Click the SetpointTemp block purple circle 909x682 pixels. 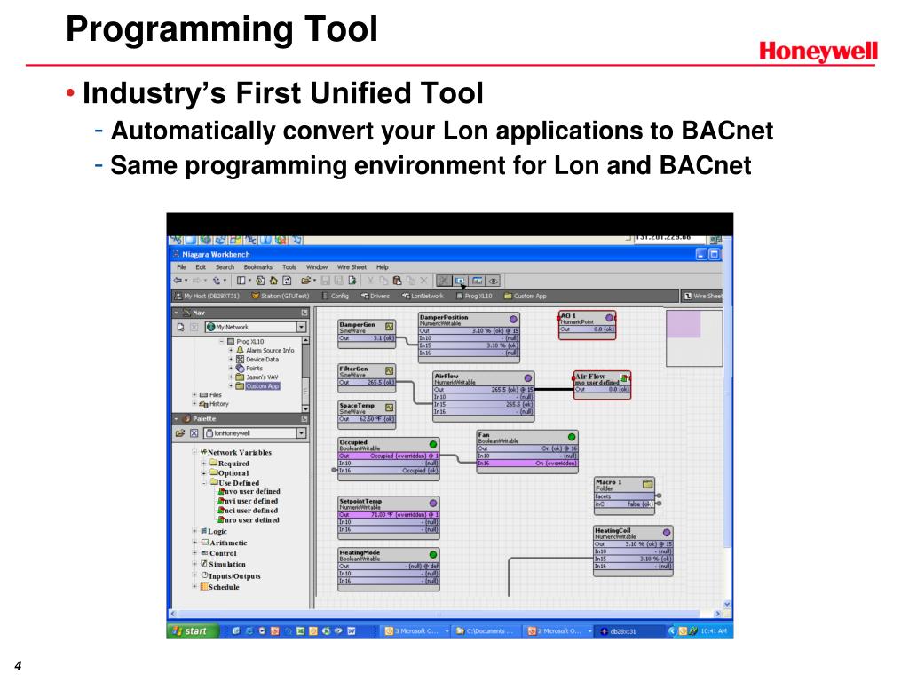432,504
